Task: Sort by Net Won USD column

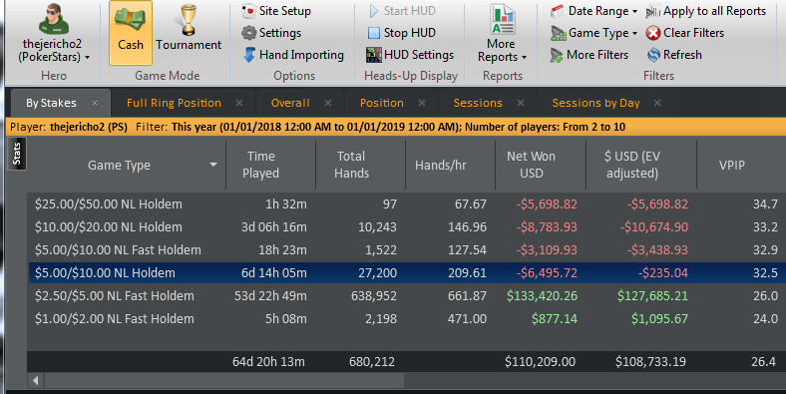Action: [531, 165]
